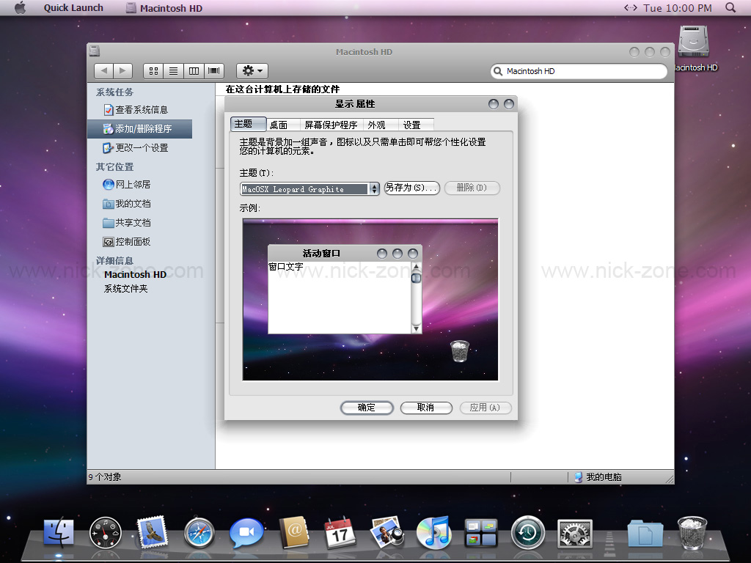This screenshot has width=751, height=563.
Task: Click arrows icon beside menu bar clock
Action: [630, 7]
